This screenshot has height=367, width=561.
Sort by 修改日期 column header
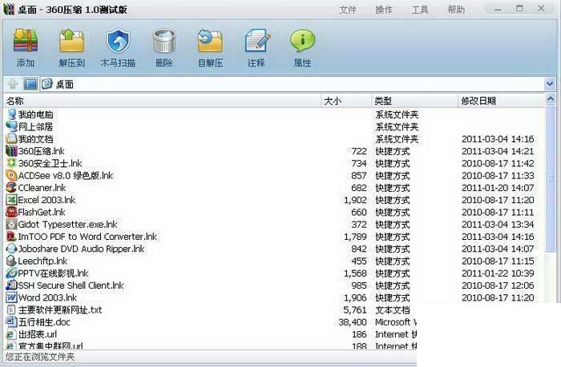(x=502, y=101)
